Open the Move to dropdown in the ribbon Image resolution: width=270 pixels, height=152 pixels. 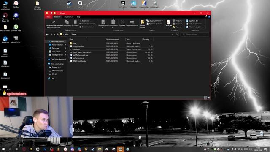click(x=103, y=24)
